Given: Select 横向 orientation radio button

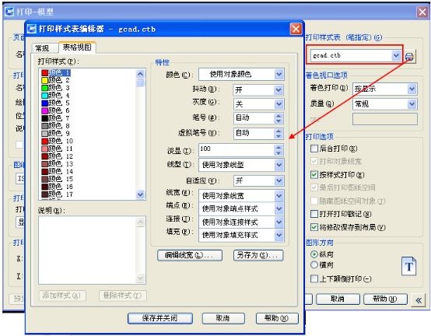Looking at the screenshot, I should (x=314, y=265).
